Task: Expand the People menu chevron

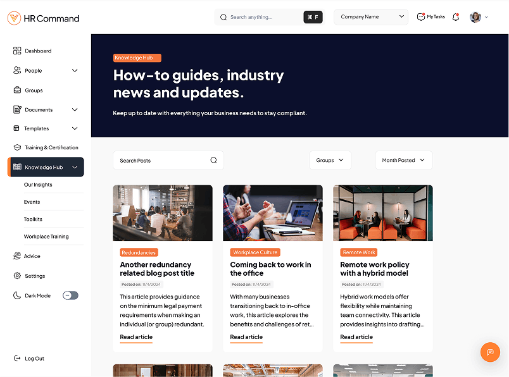Action: (75, 70)
